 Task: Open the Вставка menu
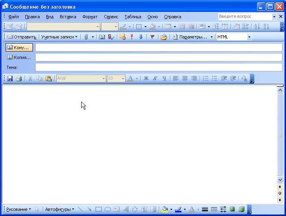click(68, 17)
